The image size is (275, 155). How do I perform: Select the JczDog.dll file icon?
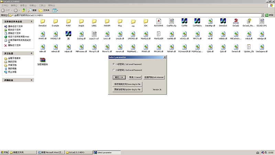pos(81,34)
